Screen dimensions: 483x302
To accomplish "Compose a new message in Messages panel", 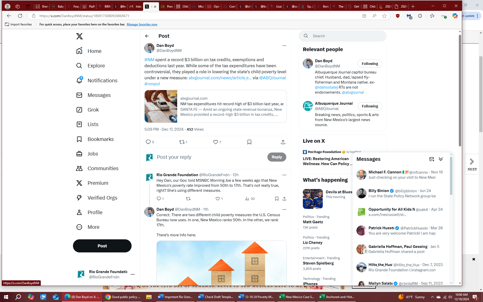I will 432,159.
